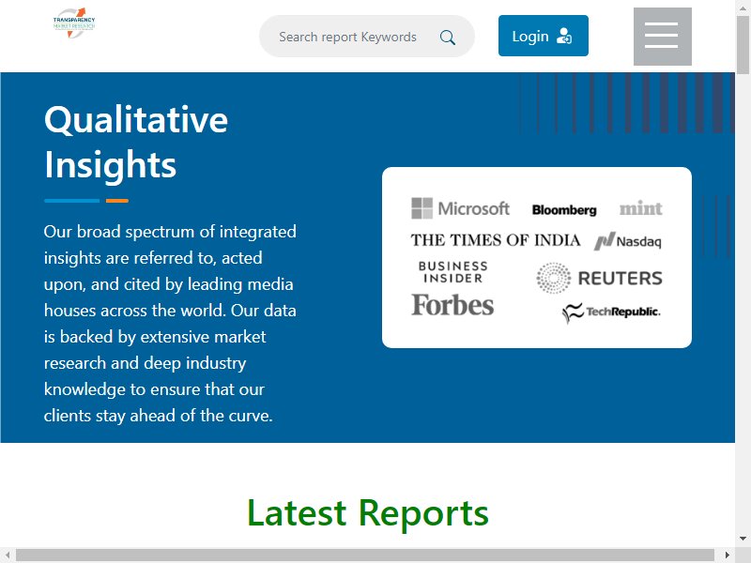751x563 pixels.
Task: Click the Bloomberg logo
Action: (564, 209)
